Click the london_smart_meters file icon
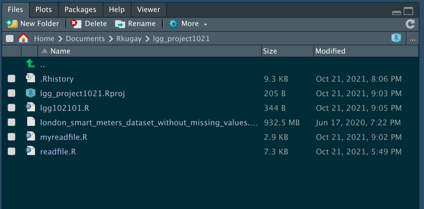Viewport: 424px width, 209px height. 31,121
